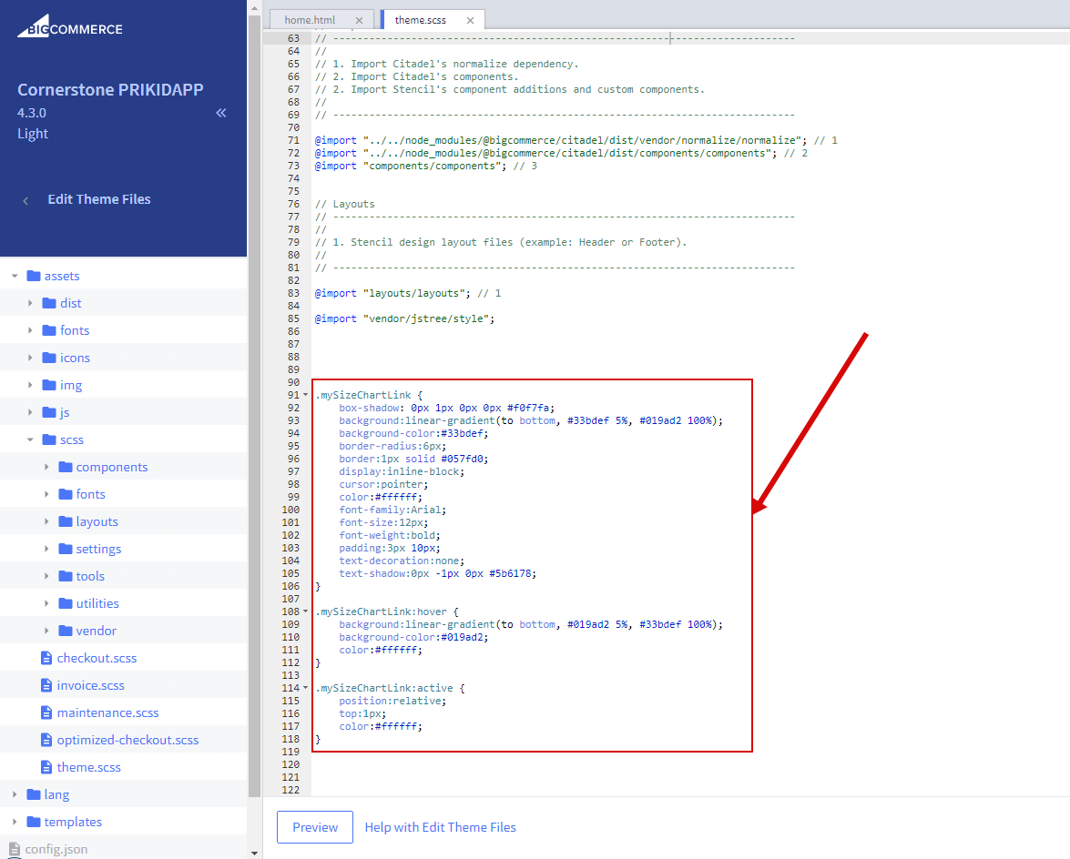This screenshot has height=859, width=1070.
Task: Click the checkout.scss file icon
Action: pyautogui.click(x=46, y=658)
